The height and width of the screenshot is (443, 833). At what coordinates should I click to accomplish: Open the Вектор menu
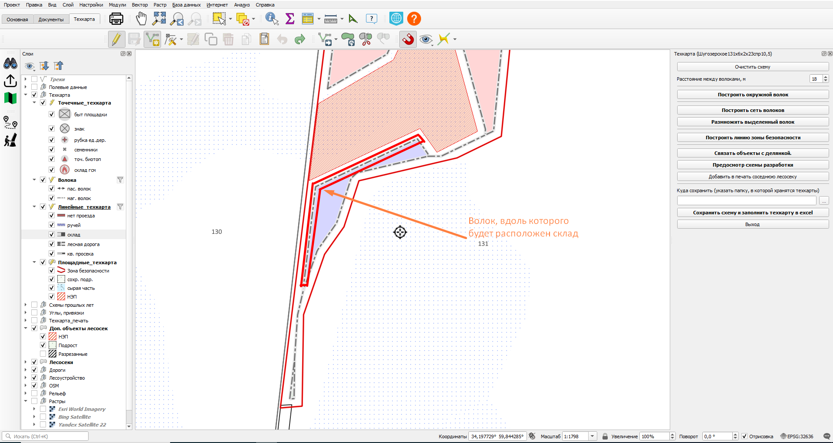click(x=139, y=5)
